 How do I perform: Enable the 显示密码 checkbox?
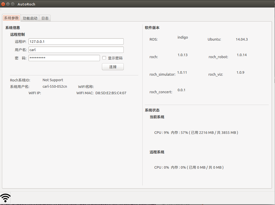click(104, 58)
